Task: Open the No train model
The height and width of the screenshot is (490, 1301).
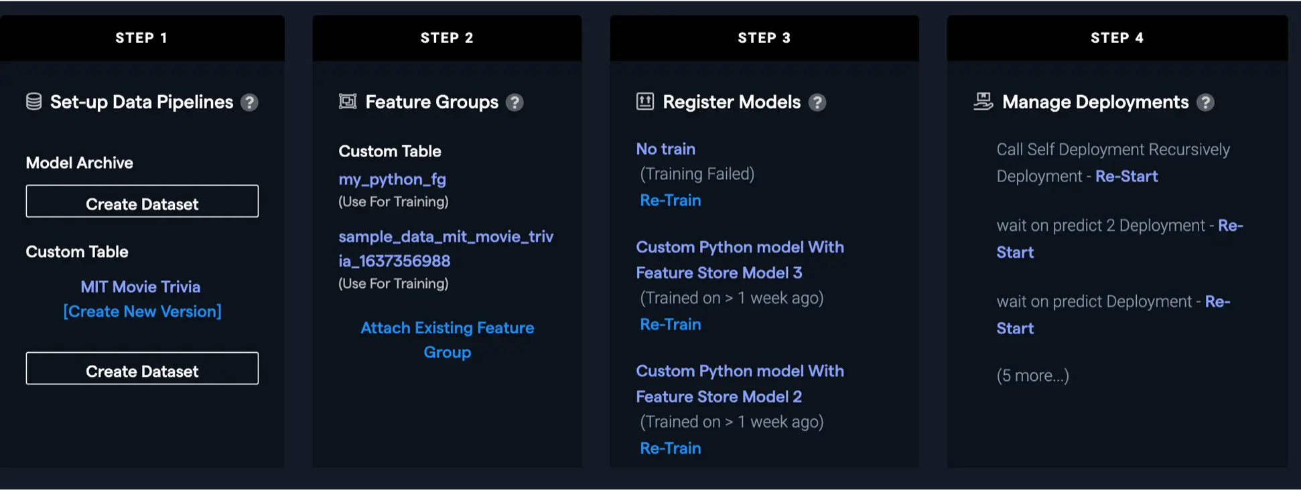Action: (x=665, y=149)
